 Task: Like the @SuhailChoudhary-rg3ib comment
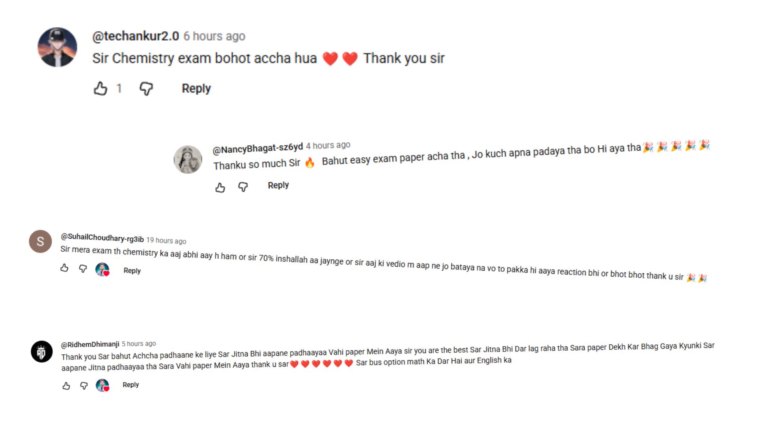64,268
